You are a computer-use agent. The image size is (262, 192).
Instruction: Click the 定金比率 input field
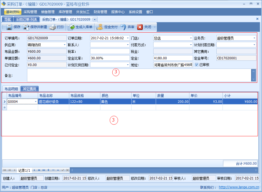110,58
